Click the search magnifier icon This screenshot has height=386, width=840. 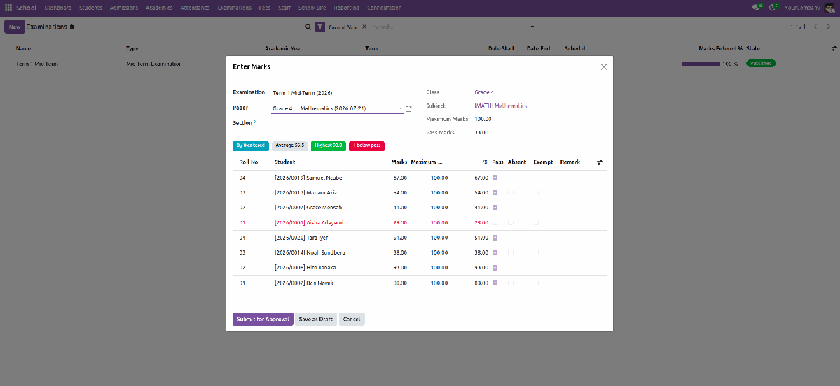[308, 27]
